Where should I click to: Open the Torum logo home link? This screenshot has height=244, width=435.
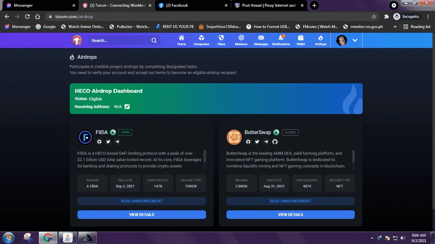[76, 40]
